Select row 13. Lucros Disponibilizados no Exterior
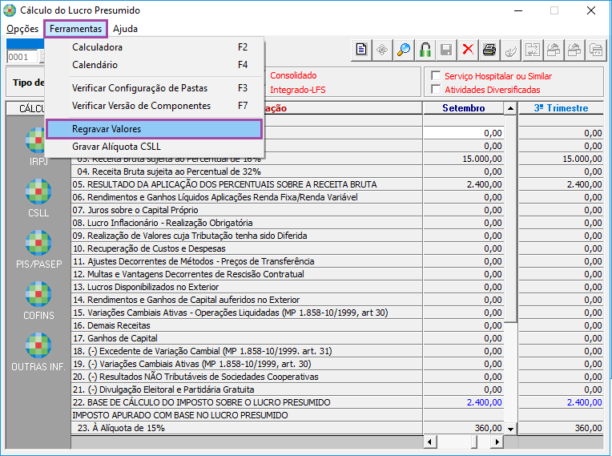 [247, 288]
